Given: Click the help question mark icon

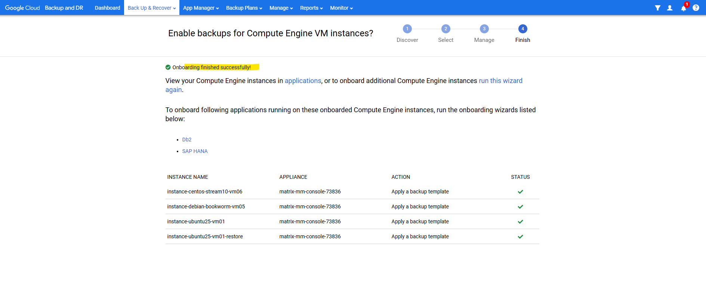Looking at the screenshot, I should coord(696,8).
